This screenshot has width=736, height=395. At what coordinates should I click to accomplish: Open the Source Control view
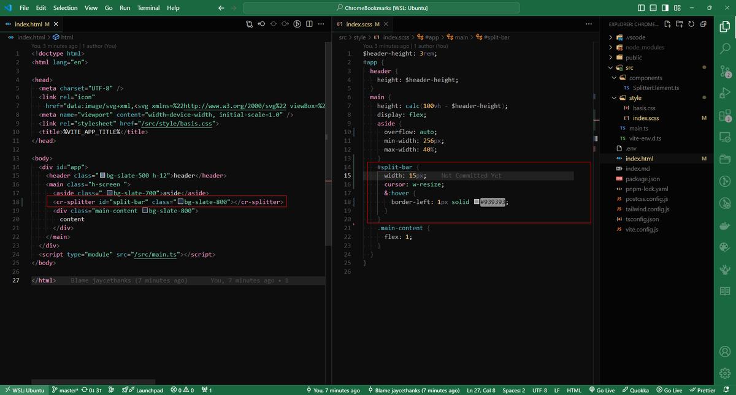pyautogui.click(x=724, y=70)
